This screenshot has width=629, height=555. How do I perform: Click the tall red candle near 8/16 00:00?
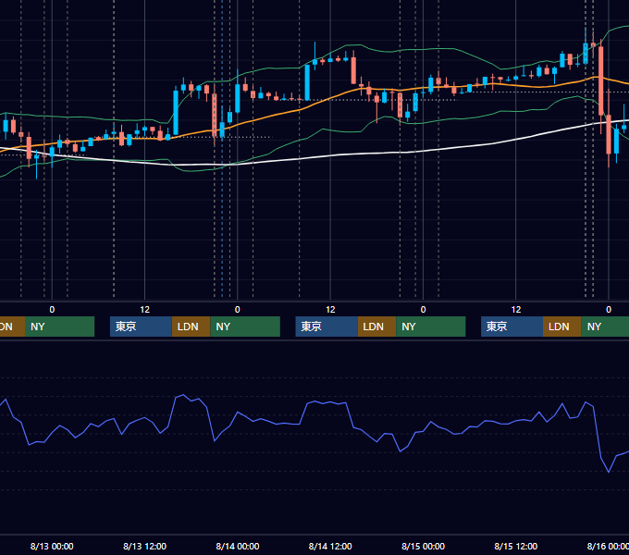click(x=601, y=80)
